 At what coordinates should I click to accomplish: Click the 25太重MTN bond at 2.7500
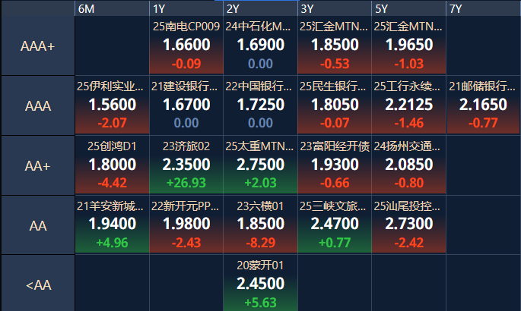coord(260,165)
